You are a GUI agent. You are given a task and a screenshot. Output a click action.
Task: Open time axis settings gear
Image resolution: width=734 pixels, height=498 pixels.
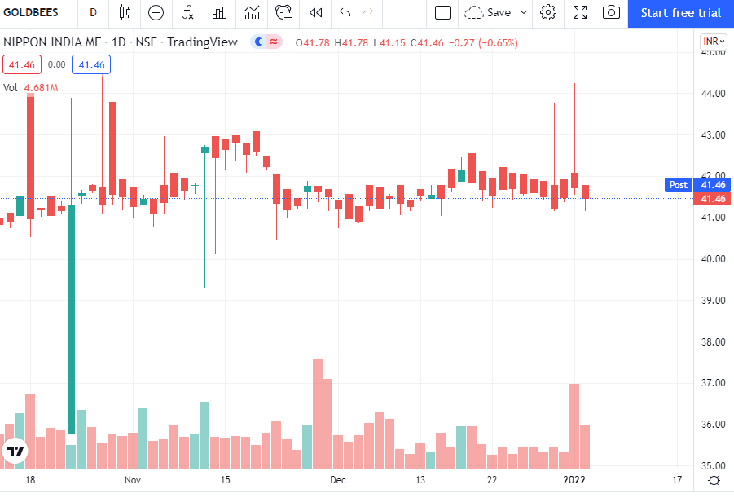714,480
